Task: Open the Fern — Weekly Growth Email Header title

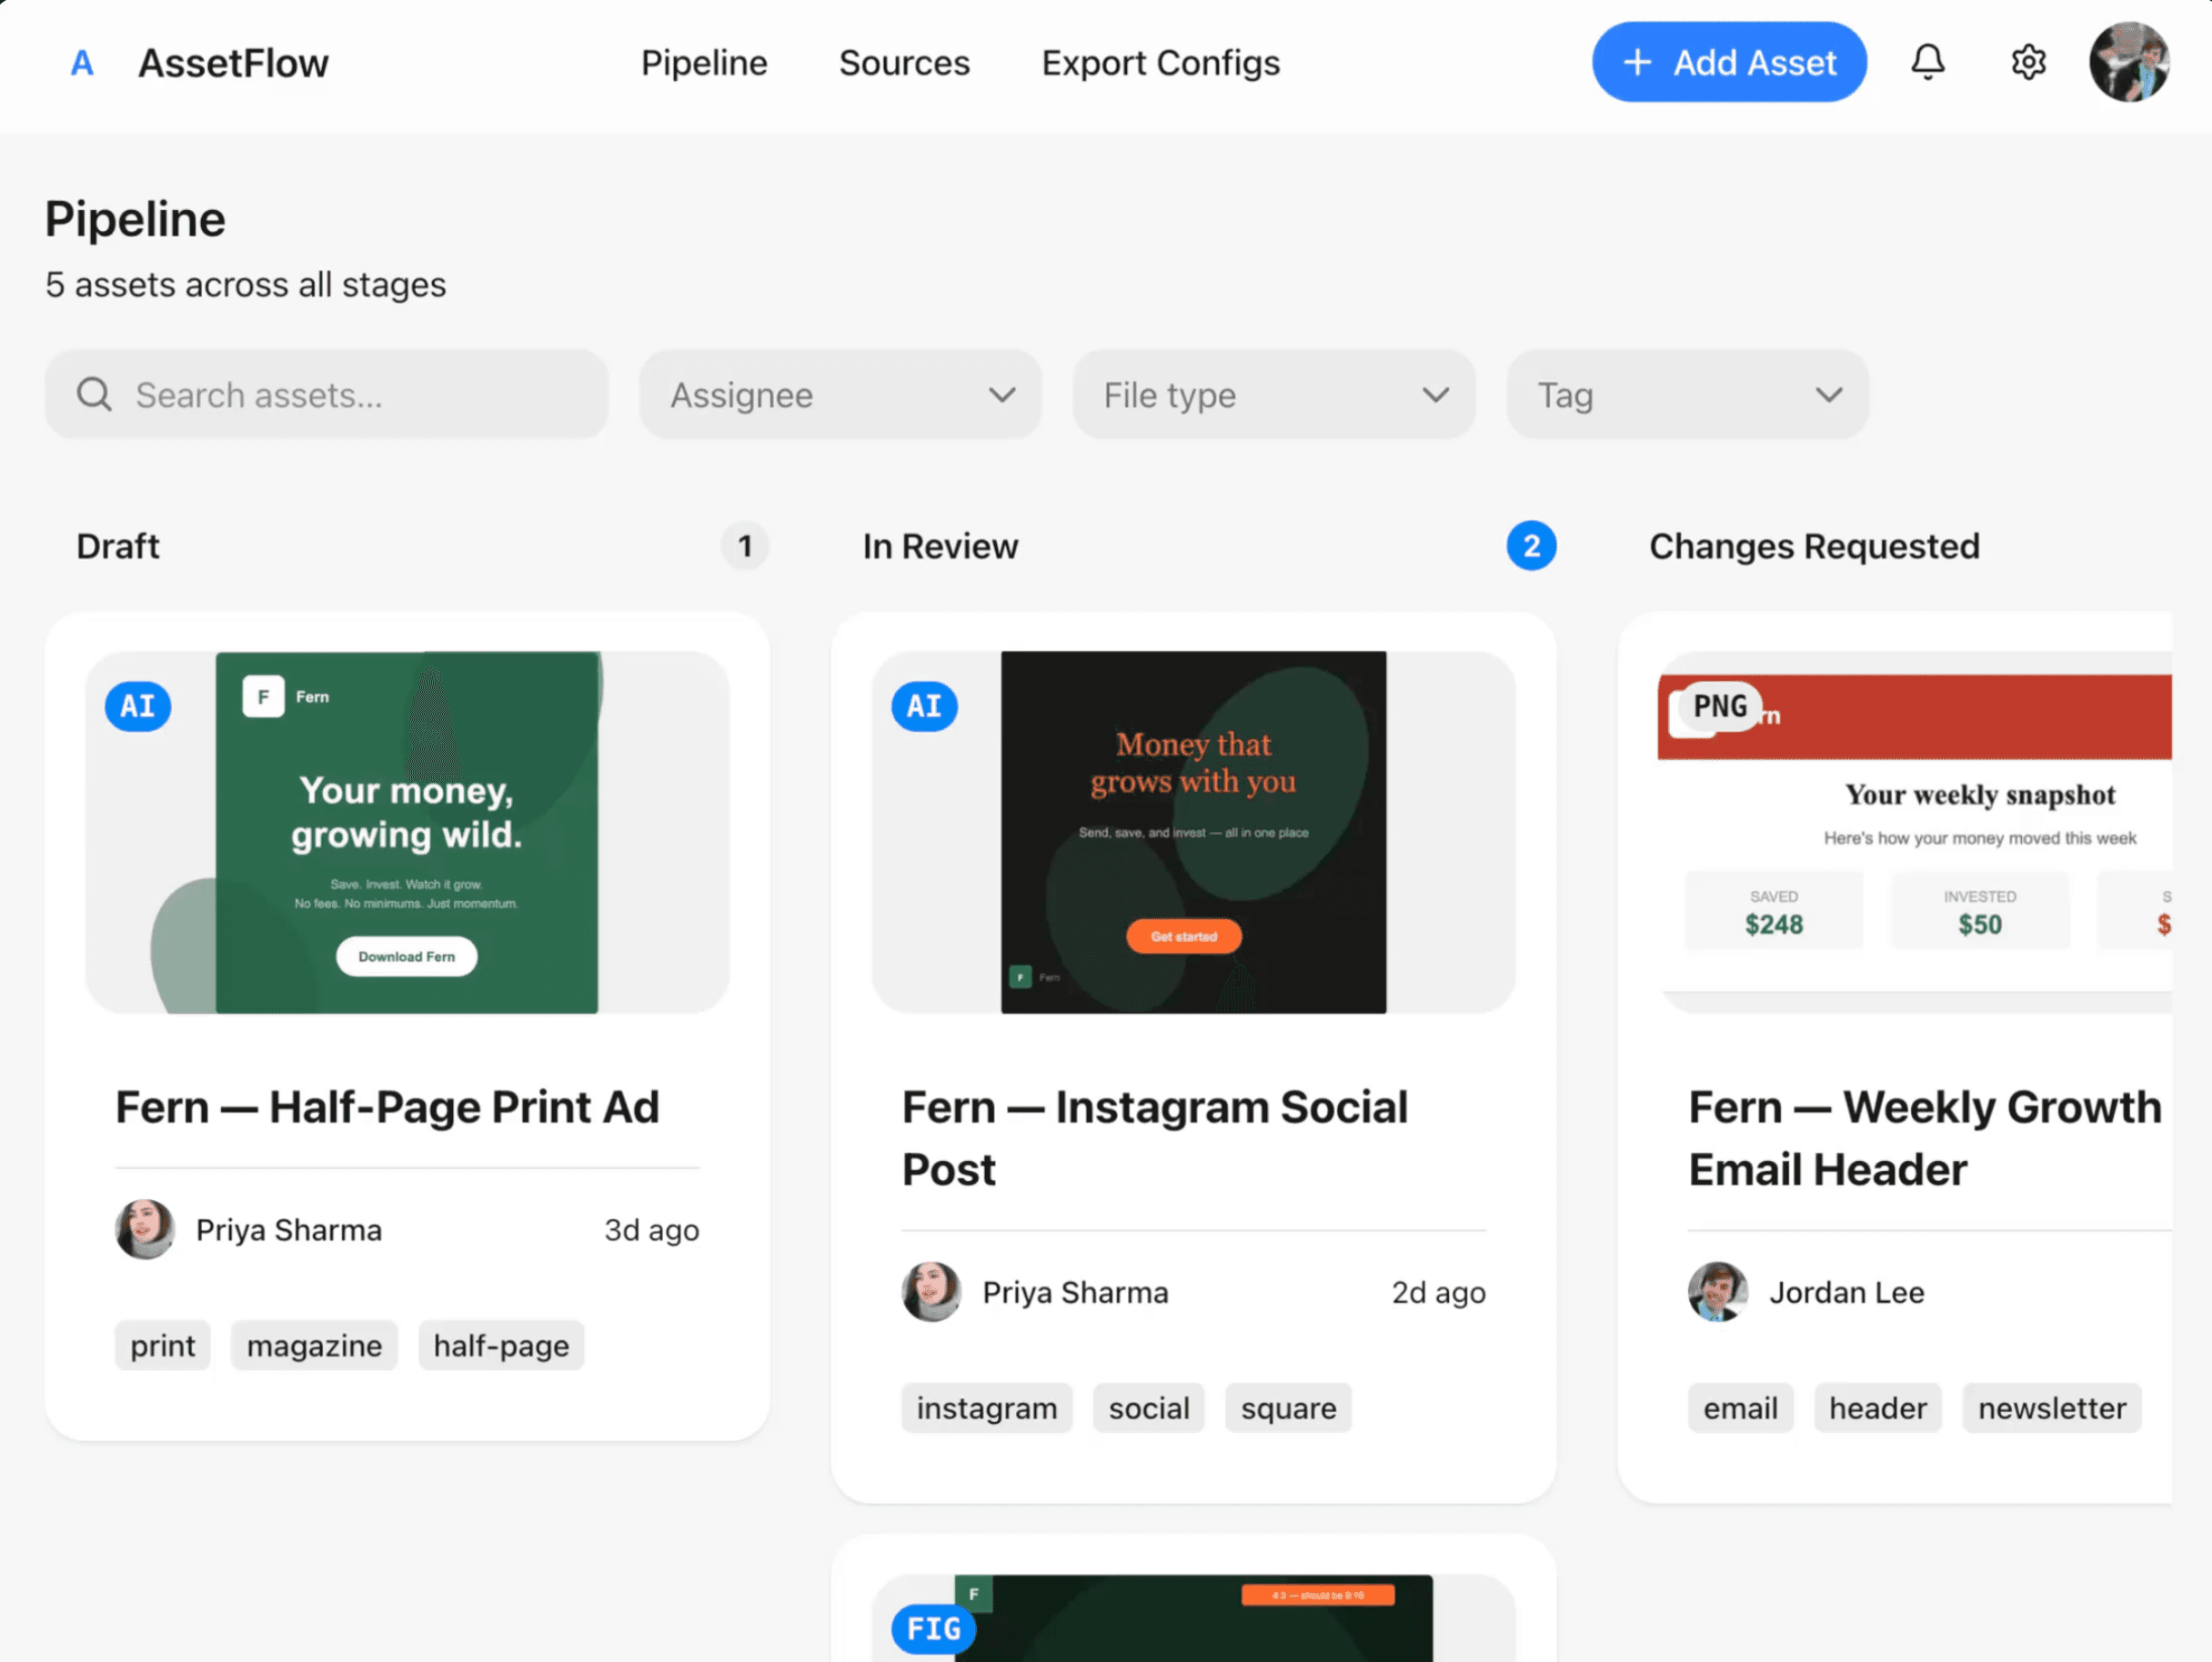Action: (x=1925, y=1137)
